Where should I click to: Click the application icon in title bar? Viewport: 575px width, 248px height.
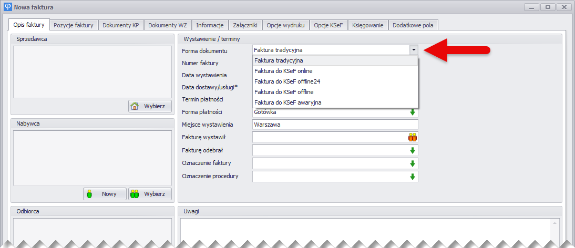pos(7,7)
